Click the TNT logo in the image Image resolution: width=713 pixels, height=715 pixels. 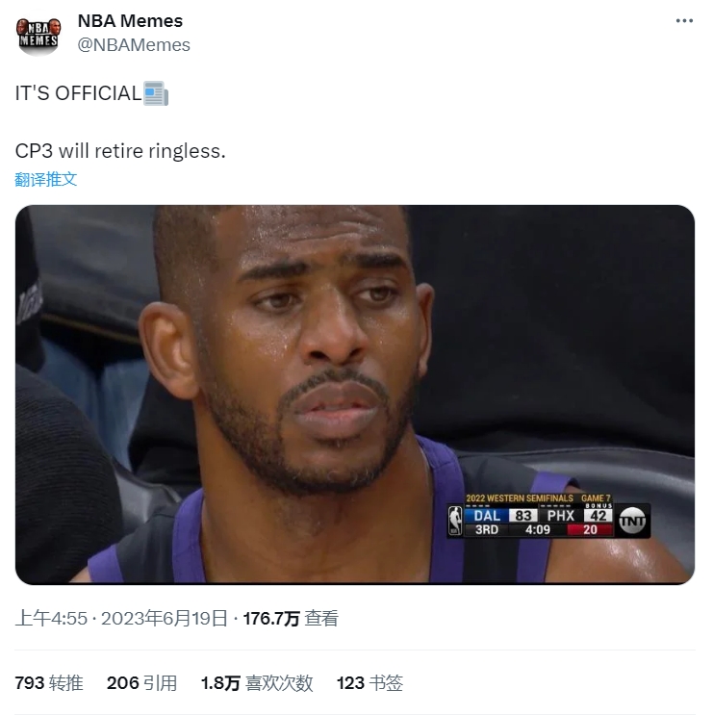[x=632, y=521]
